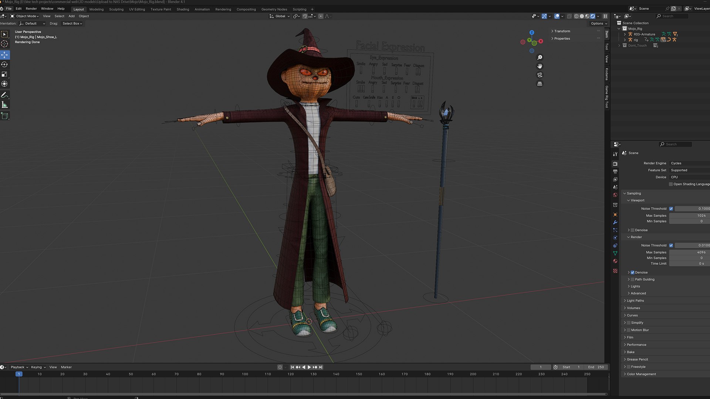Activate the Move tool
Screen dimensions: 710x399
[5, 55]
